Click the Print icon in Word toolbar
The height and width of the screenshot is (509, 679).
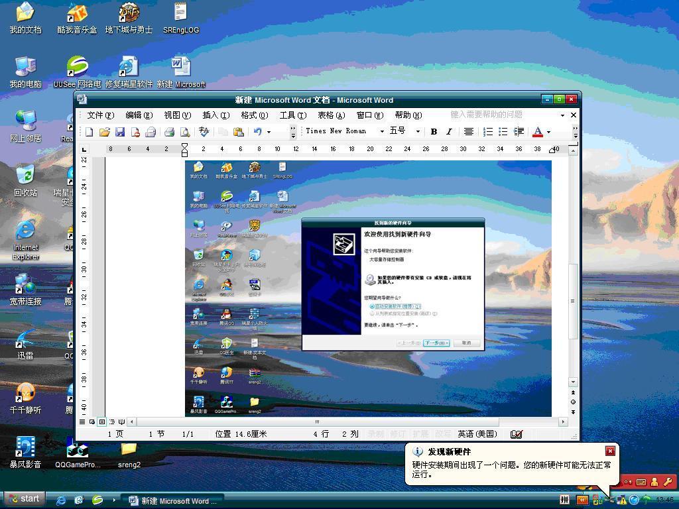point(169,132)
